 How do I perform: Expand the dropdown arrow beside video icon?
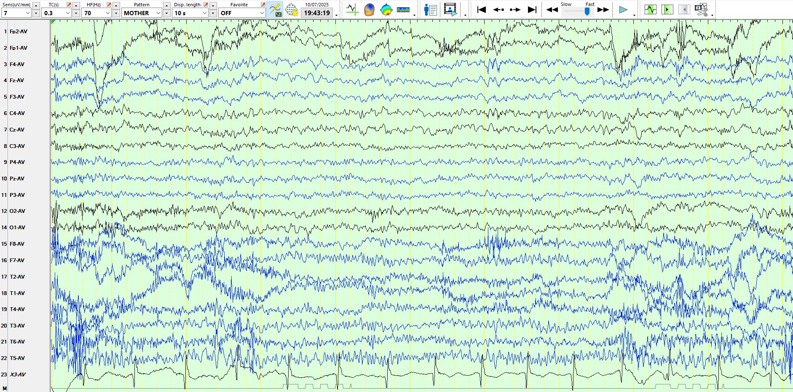pyautogui.click(x=465, y=15)
